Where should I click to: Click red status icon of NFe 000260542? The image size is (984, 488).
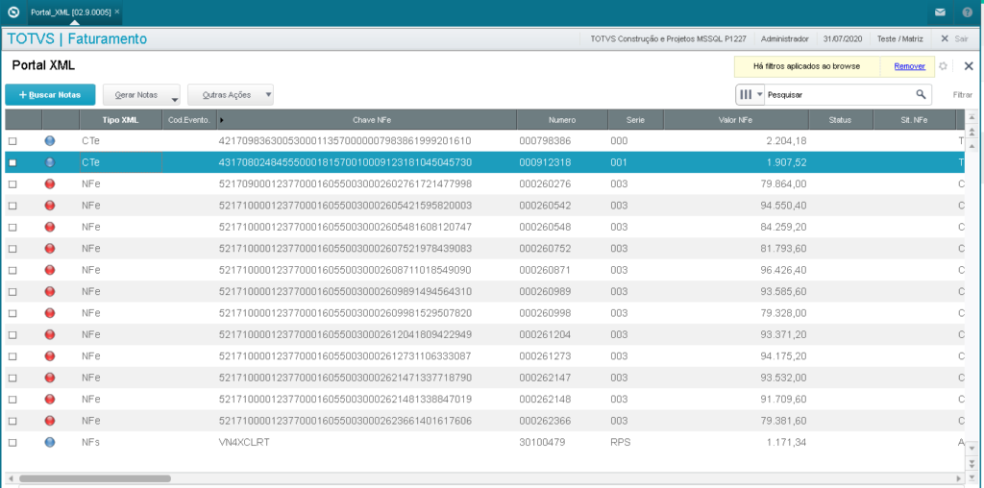pyautogui.click(x=50, y=206)
